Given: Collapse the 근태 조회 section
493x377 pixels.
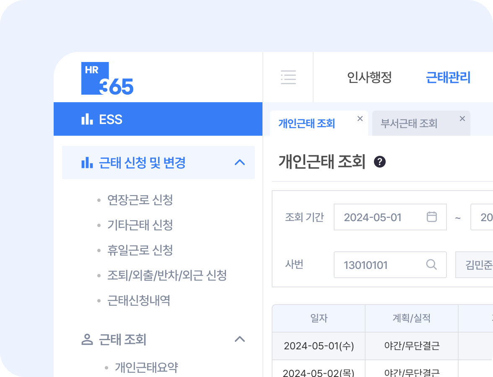Looking at the screenshot, I should tap(240, 340).
